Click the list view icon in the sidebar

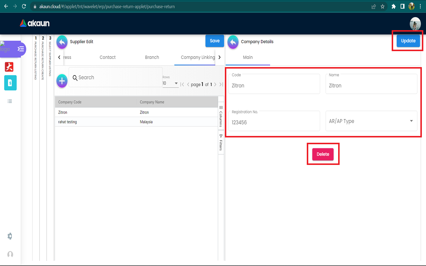[10, 101]
